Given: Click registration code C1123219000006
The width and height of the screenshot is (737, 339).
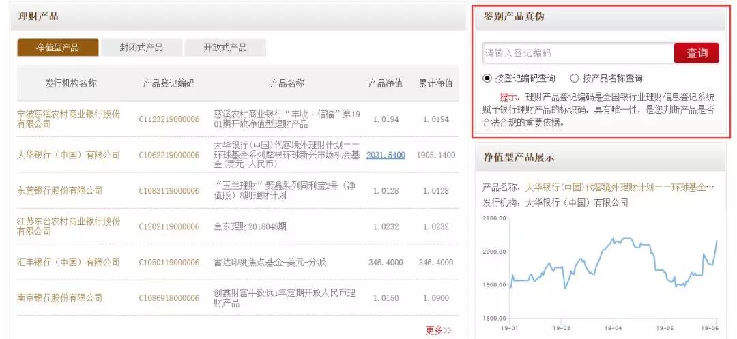Looking at the screenshot, I should [169, 119].
